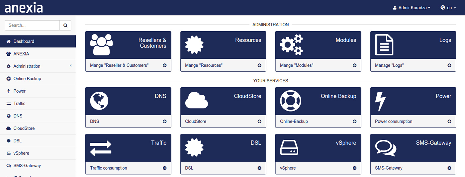Screen dimensions: 465x177
Task: Click the exchange arrows icon on Traffic tile
Action: [101, 148]
